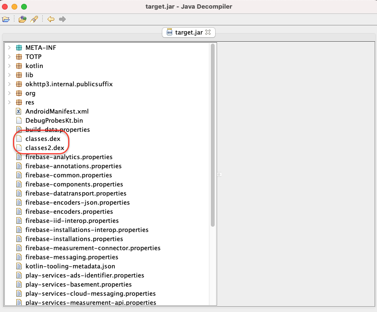Select play-services-ads-identifier.properties file
Viewport: 377px width, 312px height.
(85, 275)
